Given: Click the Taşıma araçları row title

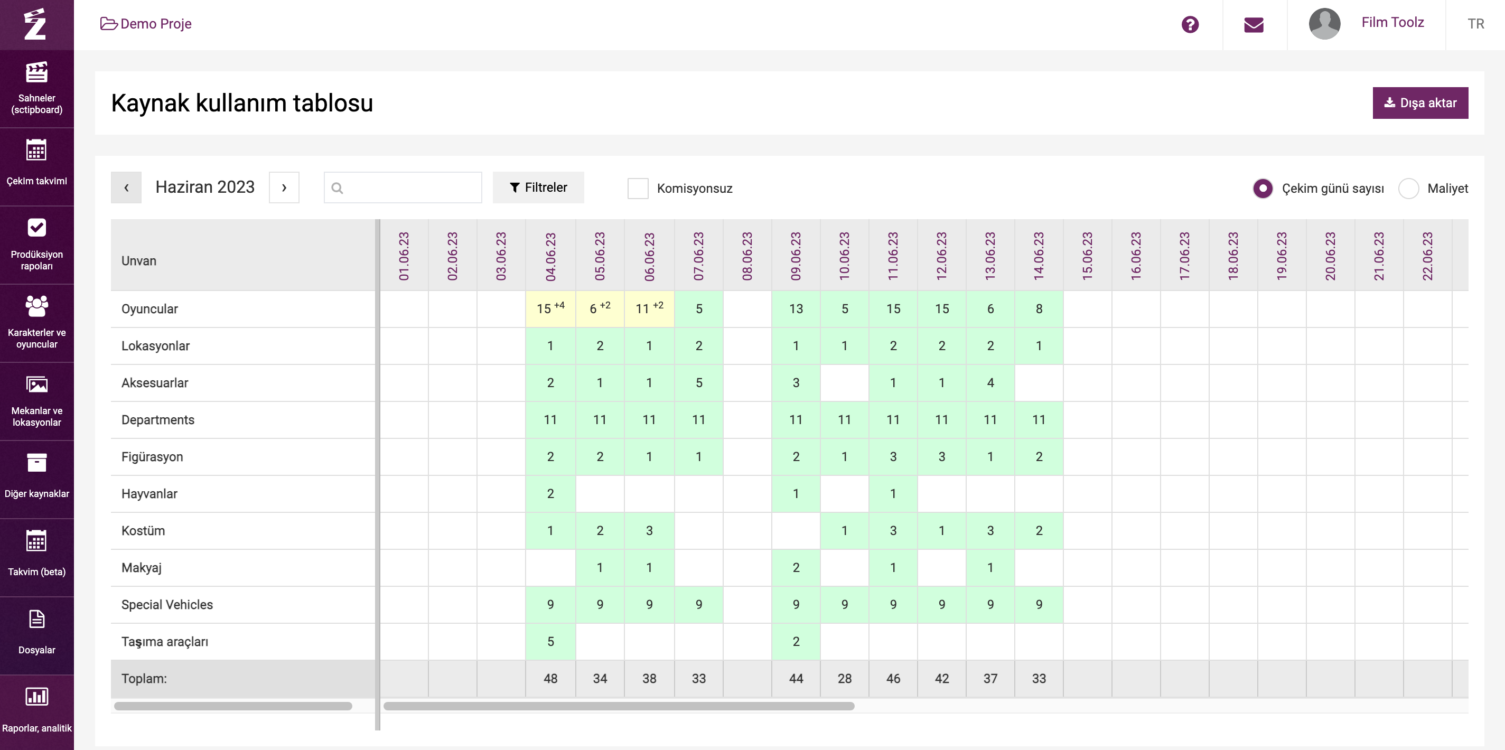Looking at the screenshot, I should 165,641.
